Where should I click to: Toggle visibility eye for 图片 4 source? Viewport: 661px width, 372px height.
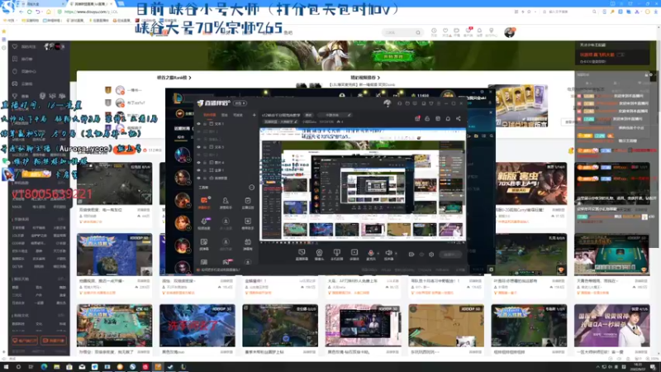(x=199, y=162)
